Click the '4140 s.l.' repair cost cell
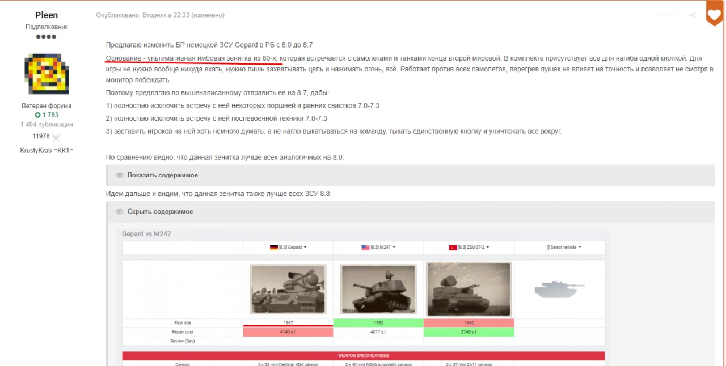The height and width of the screenshot is (366, 726). coord(288,332)
